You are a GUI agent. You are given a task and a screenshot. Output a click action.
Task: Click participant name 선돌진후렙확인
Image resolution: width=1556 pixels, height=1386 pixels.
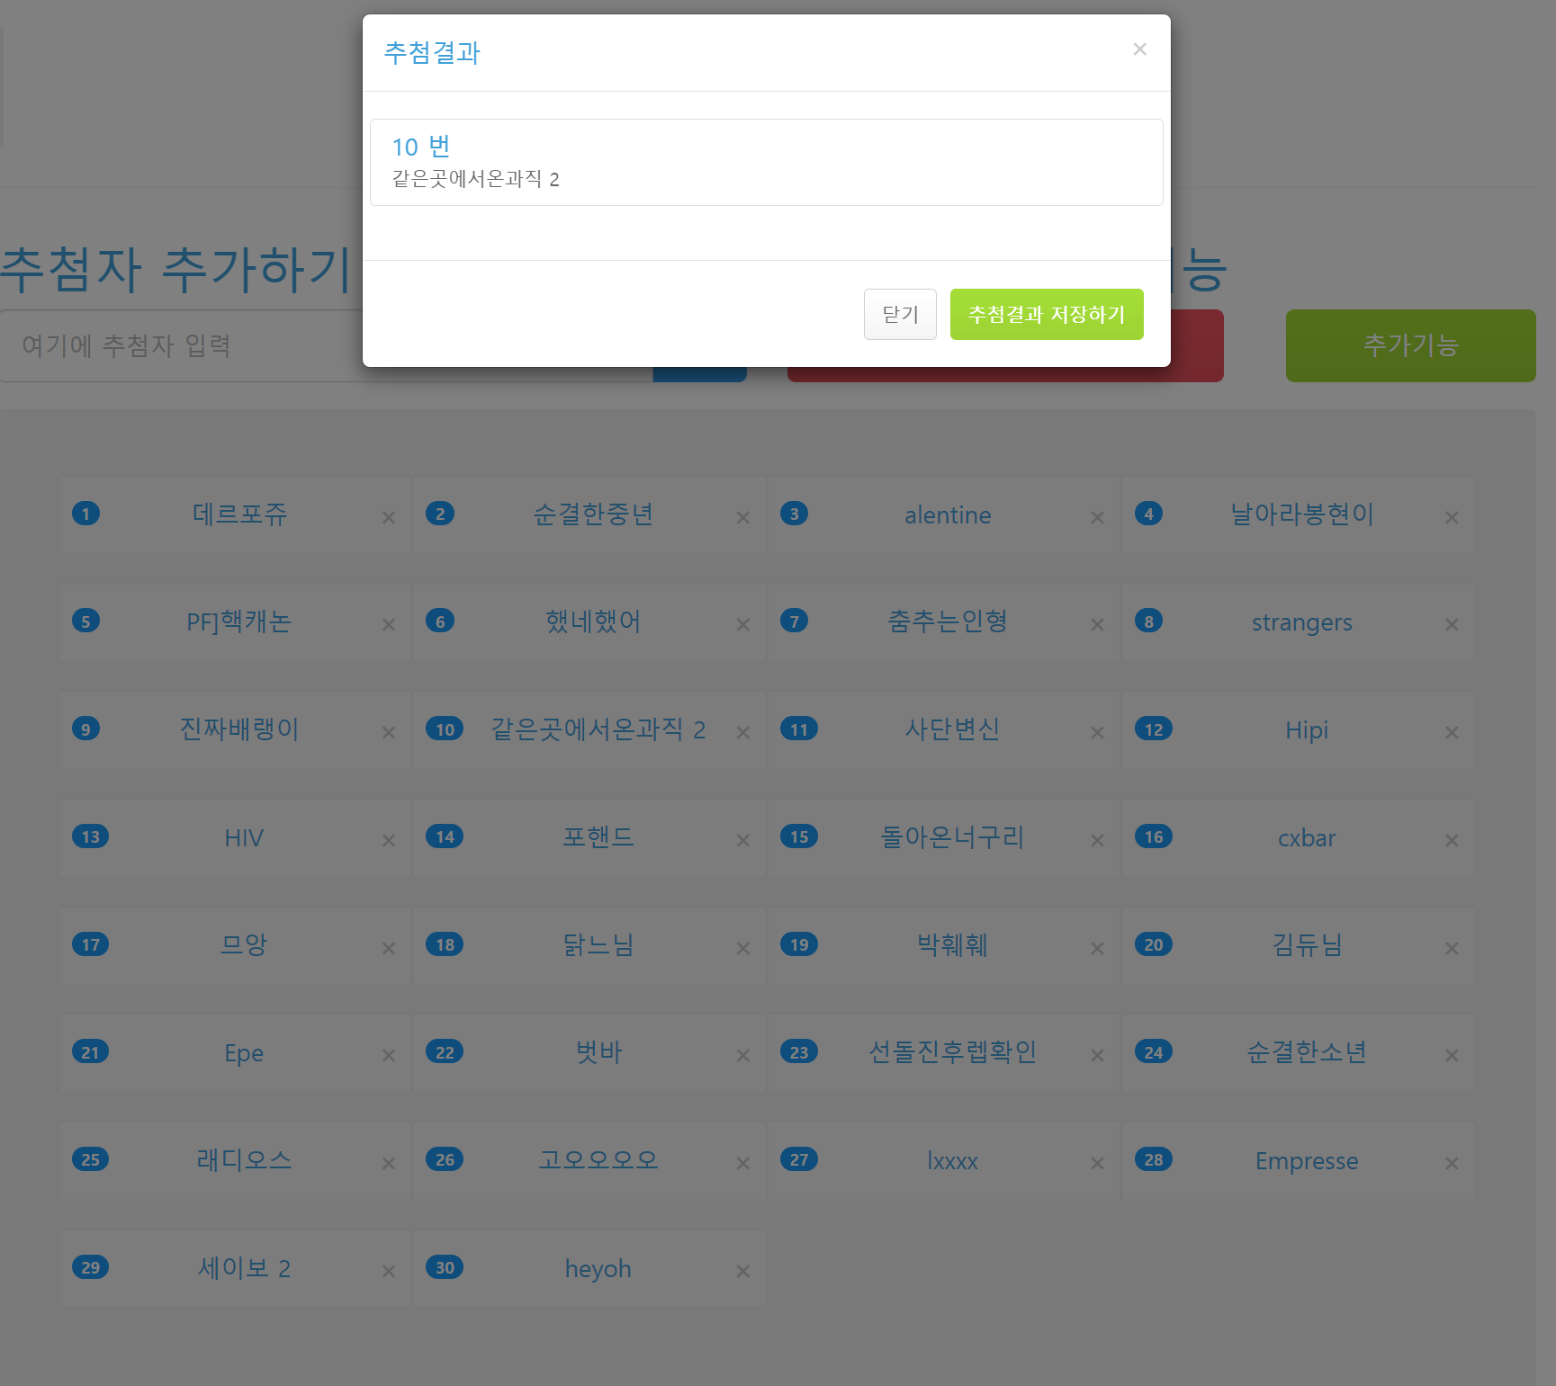click(952, 1052)
